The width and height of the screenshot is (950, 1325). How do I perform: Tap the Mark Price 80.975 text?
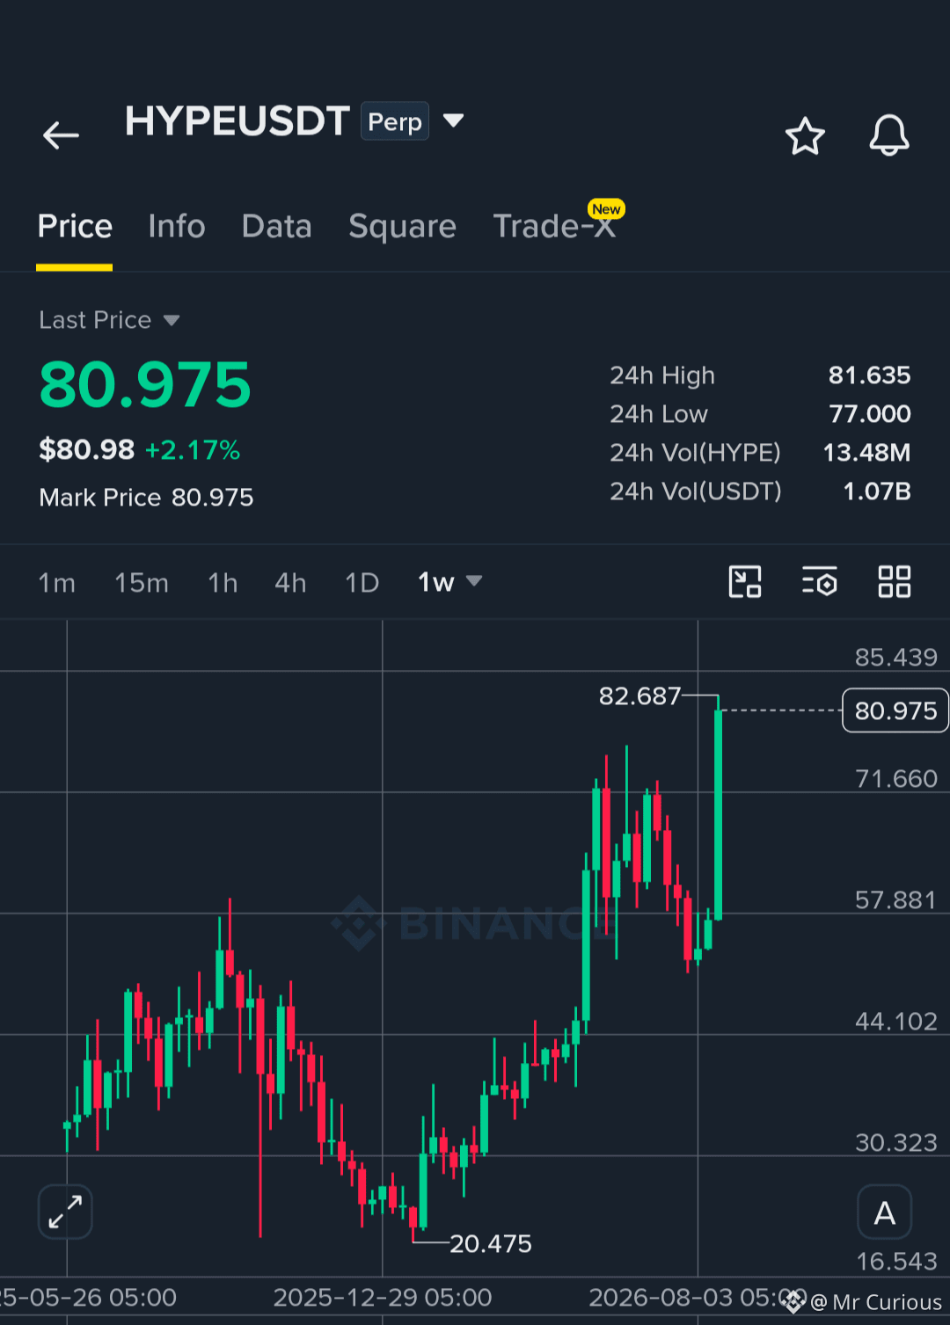point(146,498)
